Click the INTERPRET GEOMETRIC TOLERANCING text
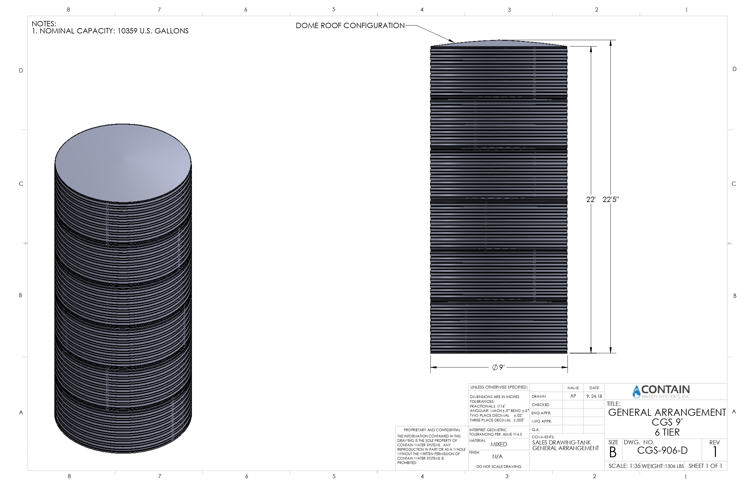 click(x=496, y=432)
